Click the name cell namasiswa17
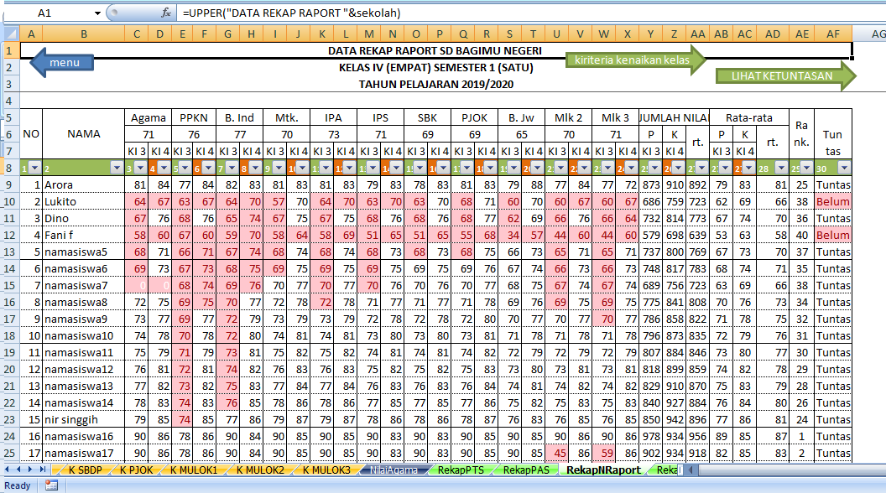This screenshot has width=886, height=493. [x=84, y=453]
